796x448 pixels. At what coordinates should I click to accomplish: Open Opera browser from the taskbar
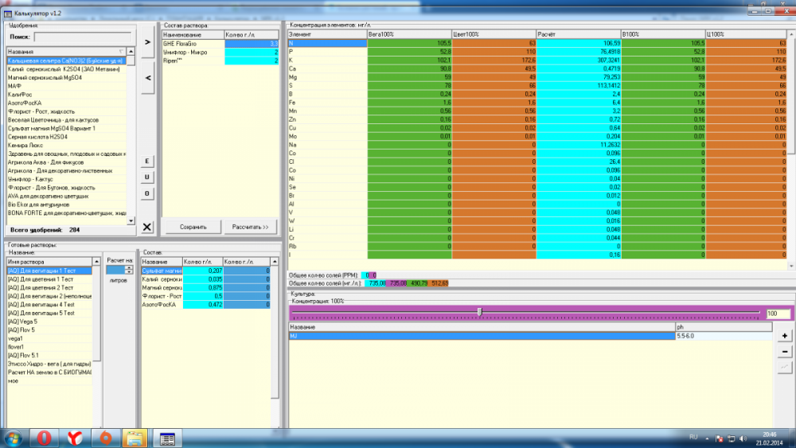[44, 438]
